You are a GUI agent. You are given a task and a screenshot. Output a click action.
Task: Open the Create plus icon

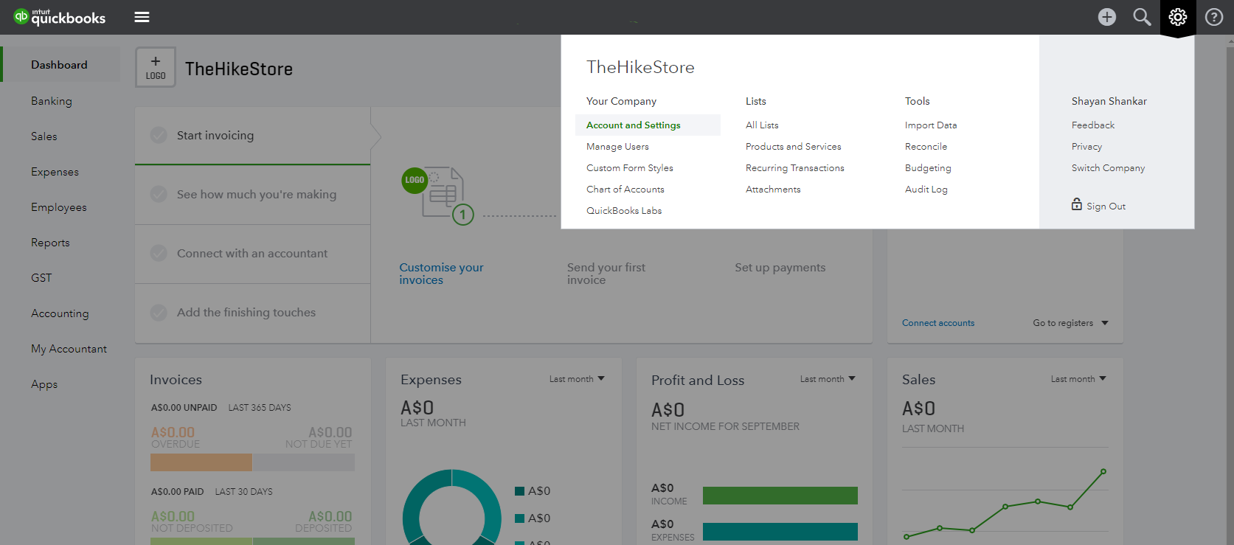(x=1106, y=17)
